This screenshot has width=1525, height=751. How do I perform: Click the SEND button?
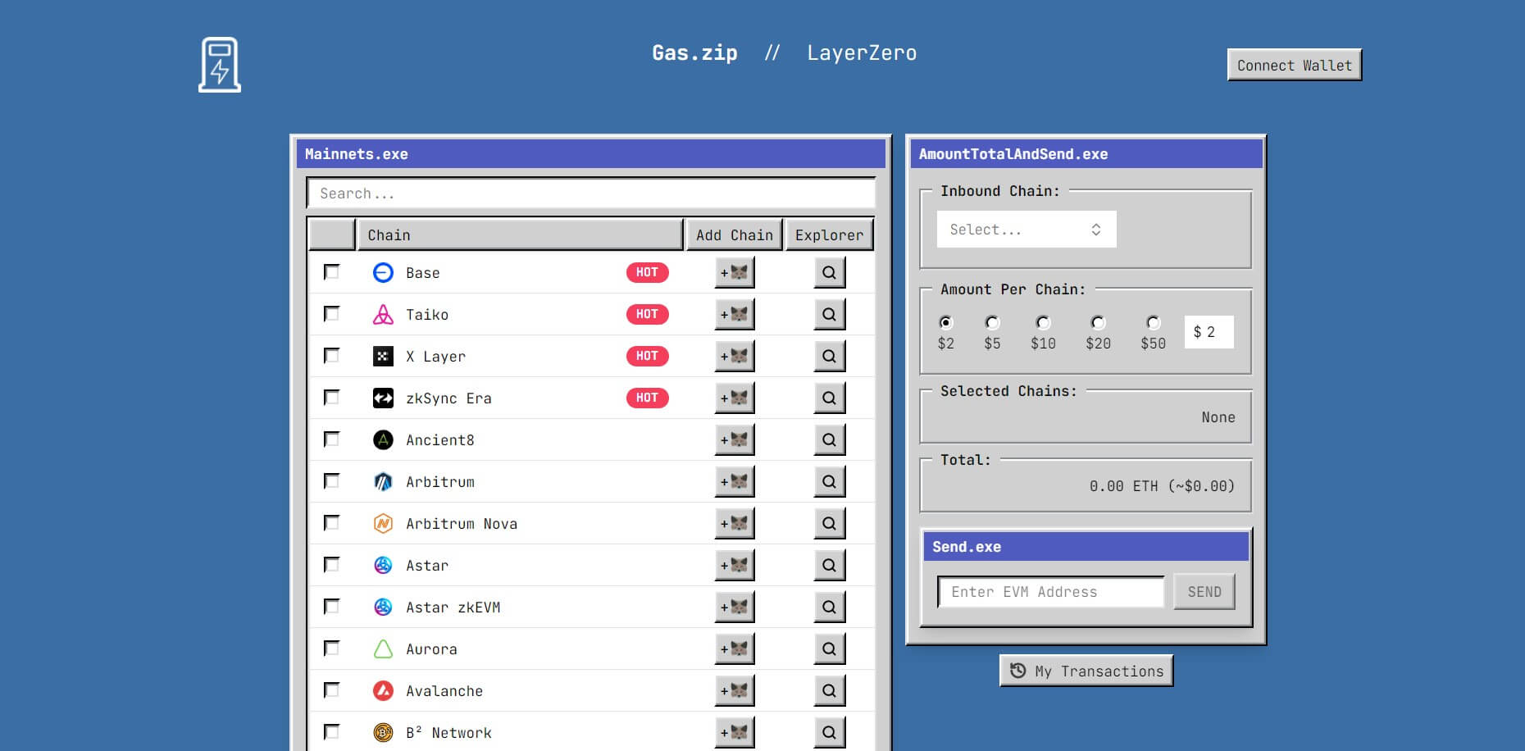(1204, 591)
